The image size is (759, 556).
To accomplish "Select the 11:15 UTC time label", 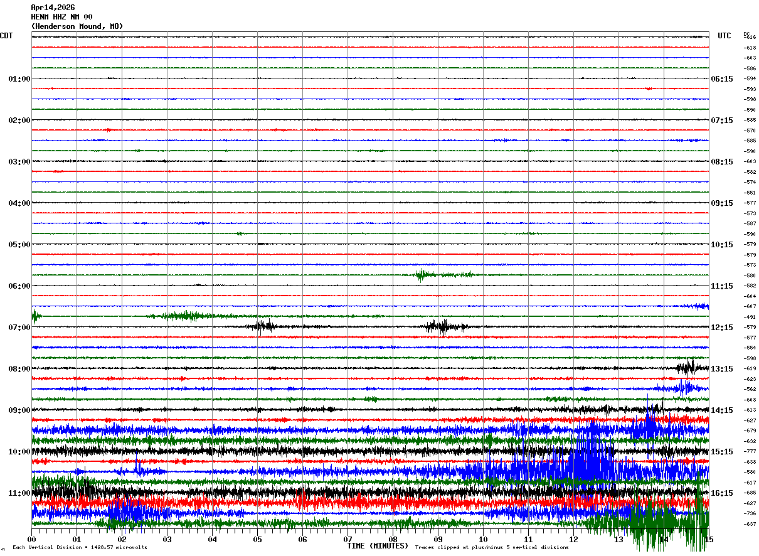I will click(722, 286).
